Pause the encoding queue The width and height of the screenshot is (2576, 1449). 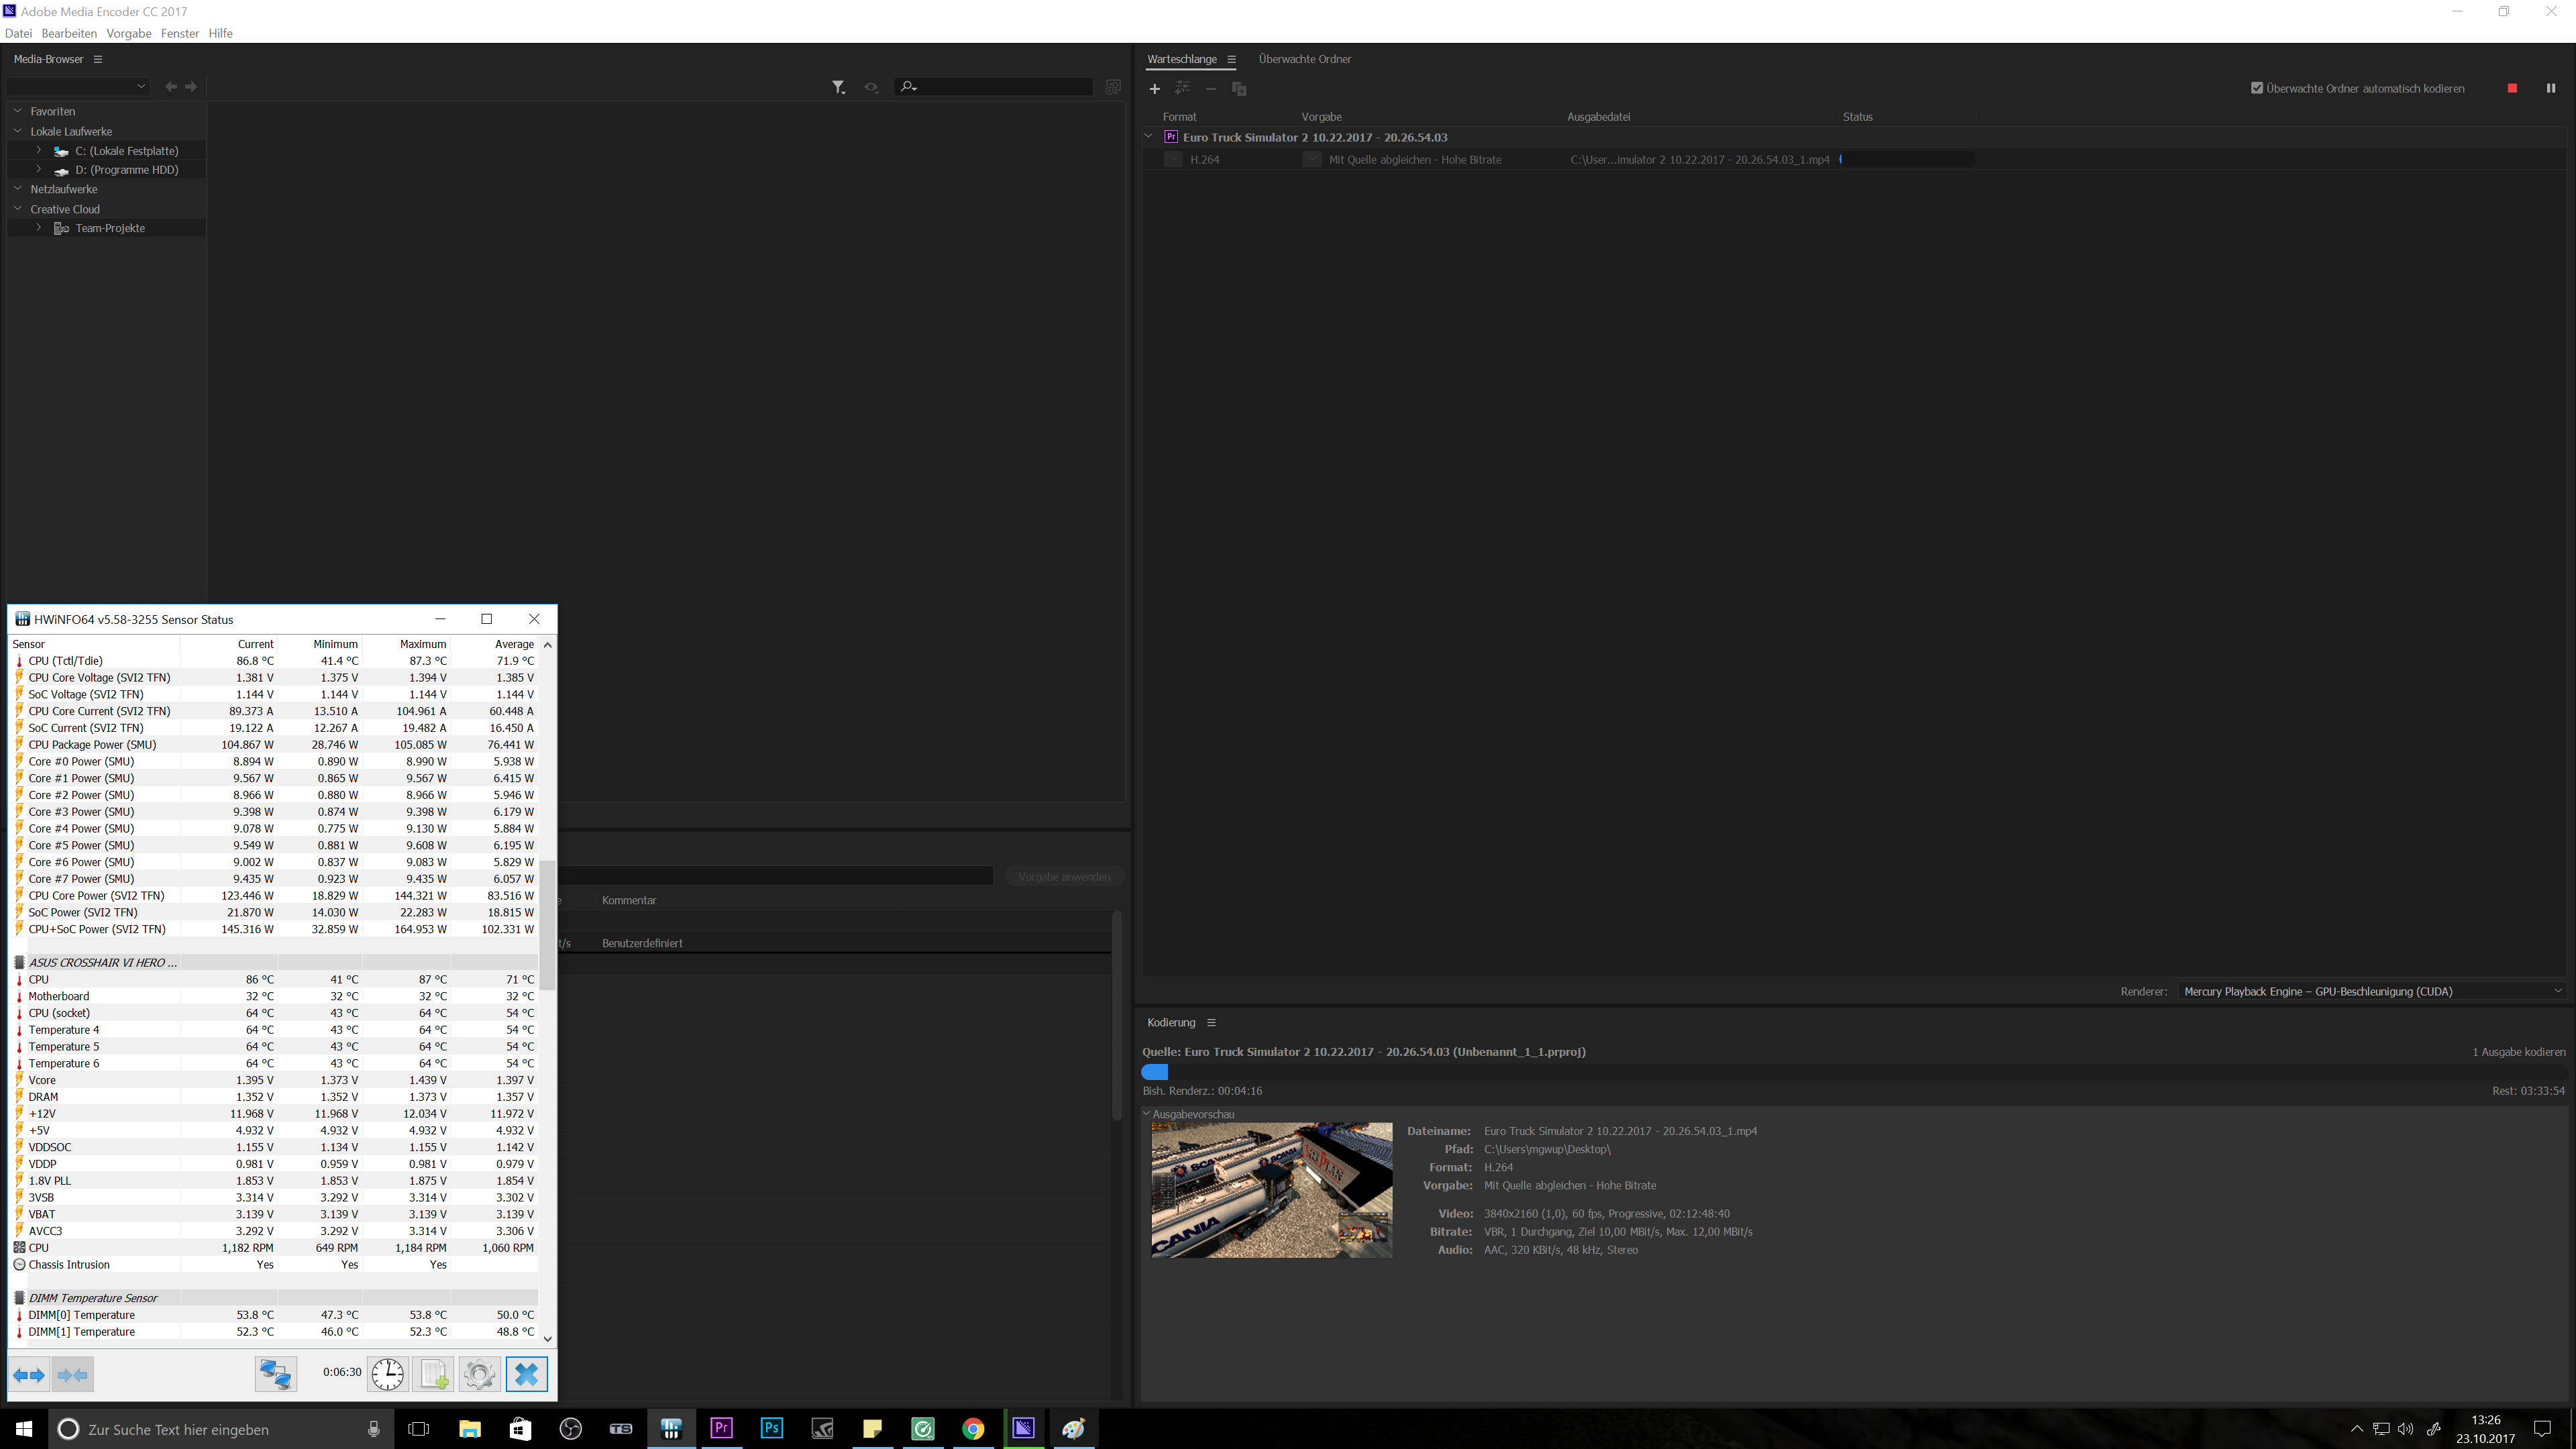click(2550, 88)
